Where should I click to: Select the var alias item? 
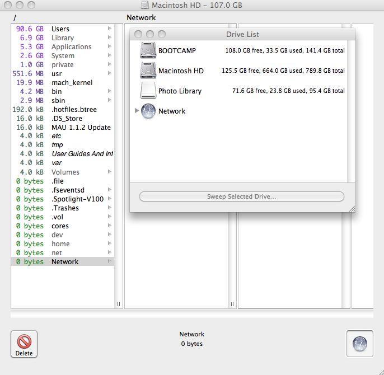63,163
